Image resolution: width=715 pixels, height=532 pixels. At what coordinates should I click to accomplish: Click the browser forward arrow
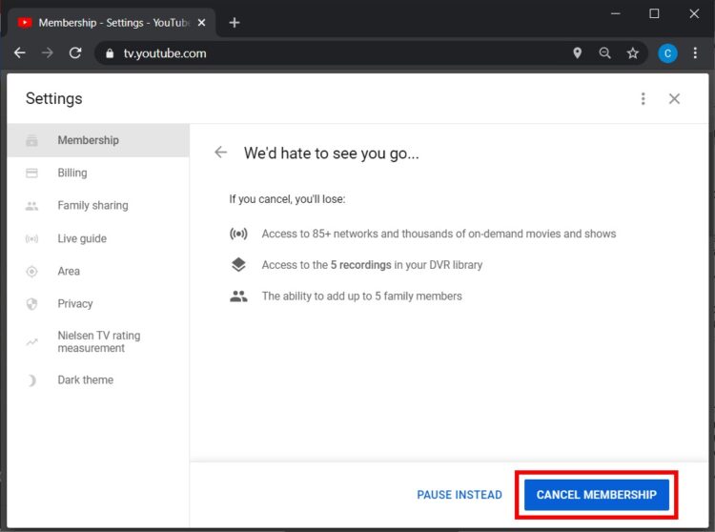47,53
